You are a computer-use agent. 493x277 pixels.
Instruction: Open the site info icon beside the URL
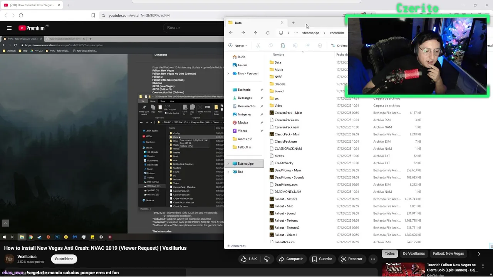(x=103, y=15)
